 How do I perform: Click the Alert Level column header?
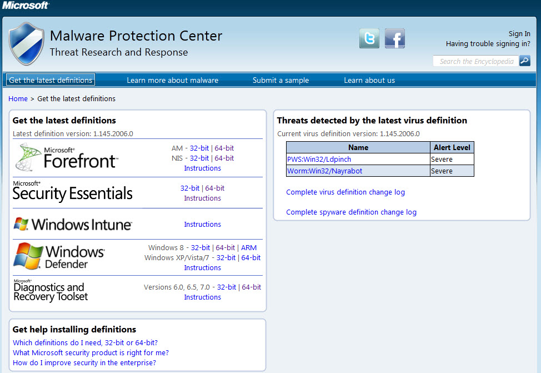pyautogui.click(x=452, y=147)
